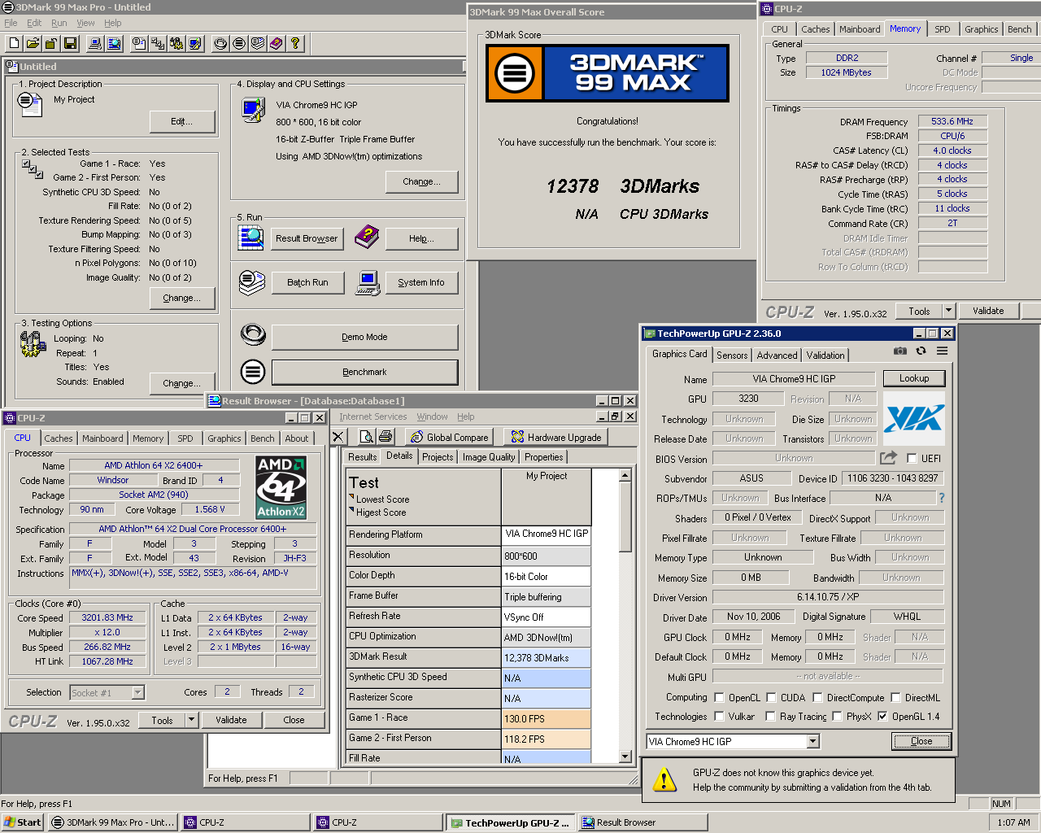
Task: Click the Validate button in lower CPU-Z
Action: click(x=231, y=720)
